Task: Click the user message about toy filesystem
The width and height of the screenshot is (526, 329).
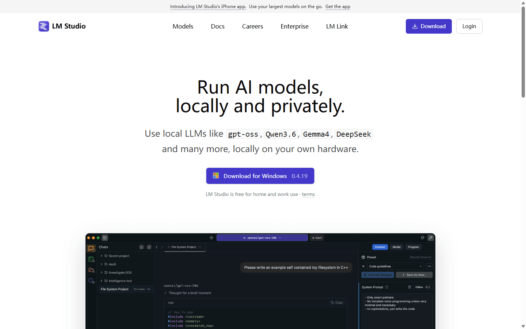Action: (296, 268)
